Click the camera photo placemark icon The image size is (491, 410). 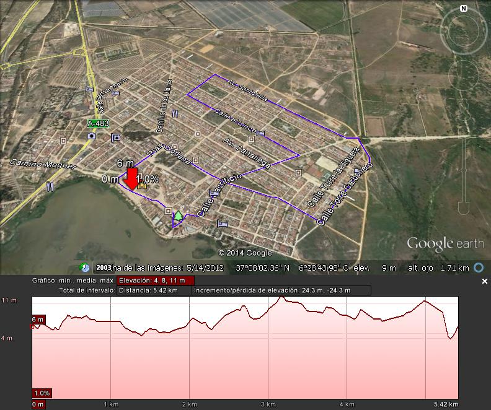(92, 136)
